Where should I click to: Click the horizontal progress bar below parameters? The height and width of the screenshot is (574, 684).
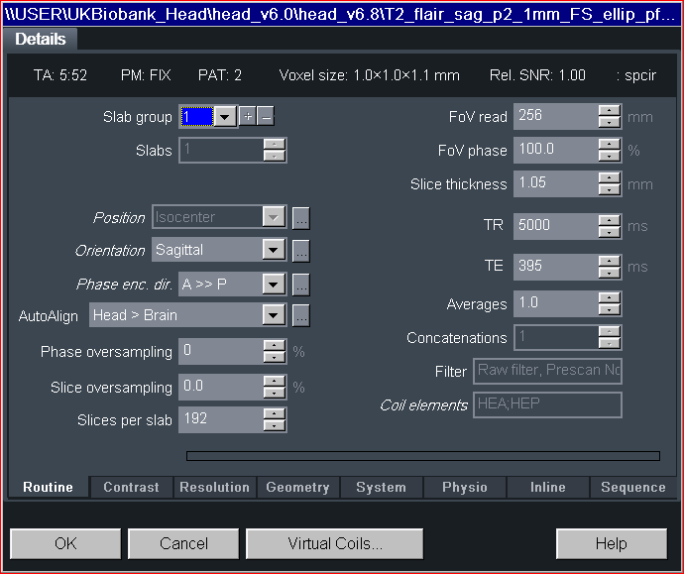point(422,456)
